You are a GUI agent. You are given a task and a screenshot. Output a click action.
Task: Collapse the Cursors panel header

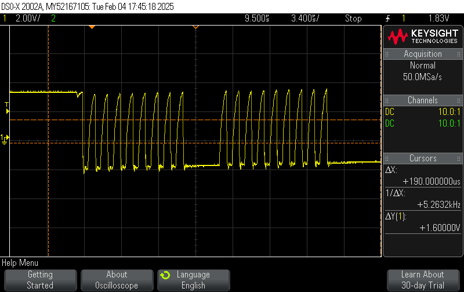[423, 158]
